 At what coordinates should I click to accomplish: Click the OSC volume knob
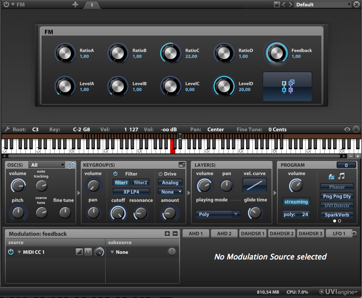tap(18, 186)
